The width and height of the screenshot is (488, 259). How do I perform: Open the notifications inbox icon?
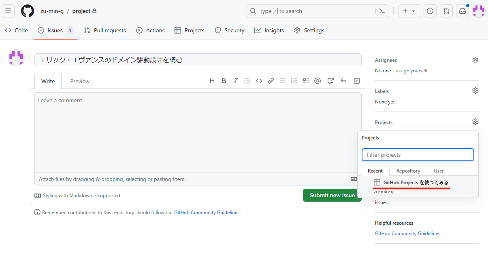[x=462, y=11]
